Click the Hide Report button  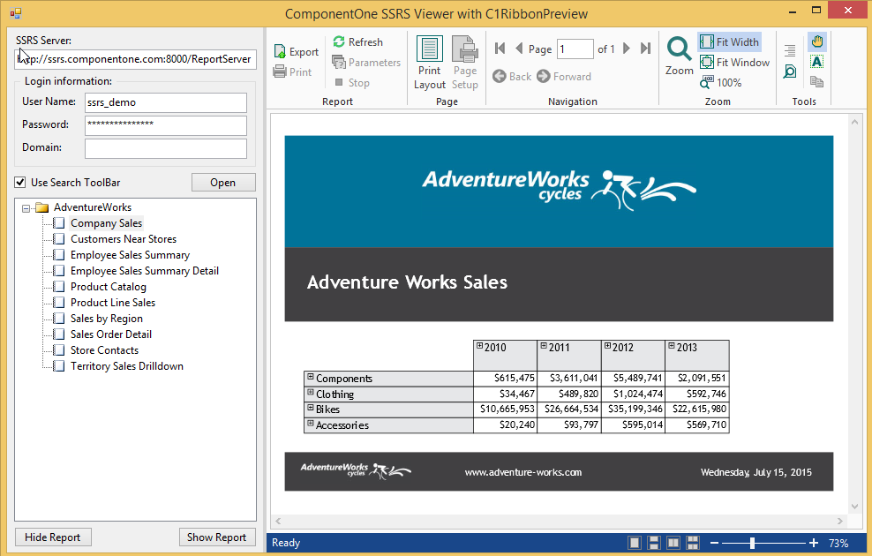53,537
